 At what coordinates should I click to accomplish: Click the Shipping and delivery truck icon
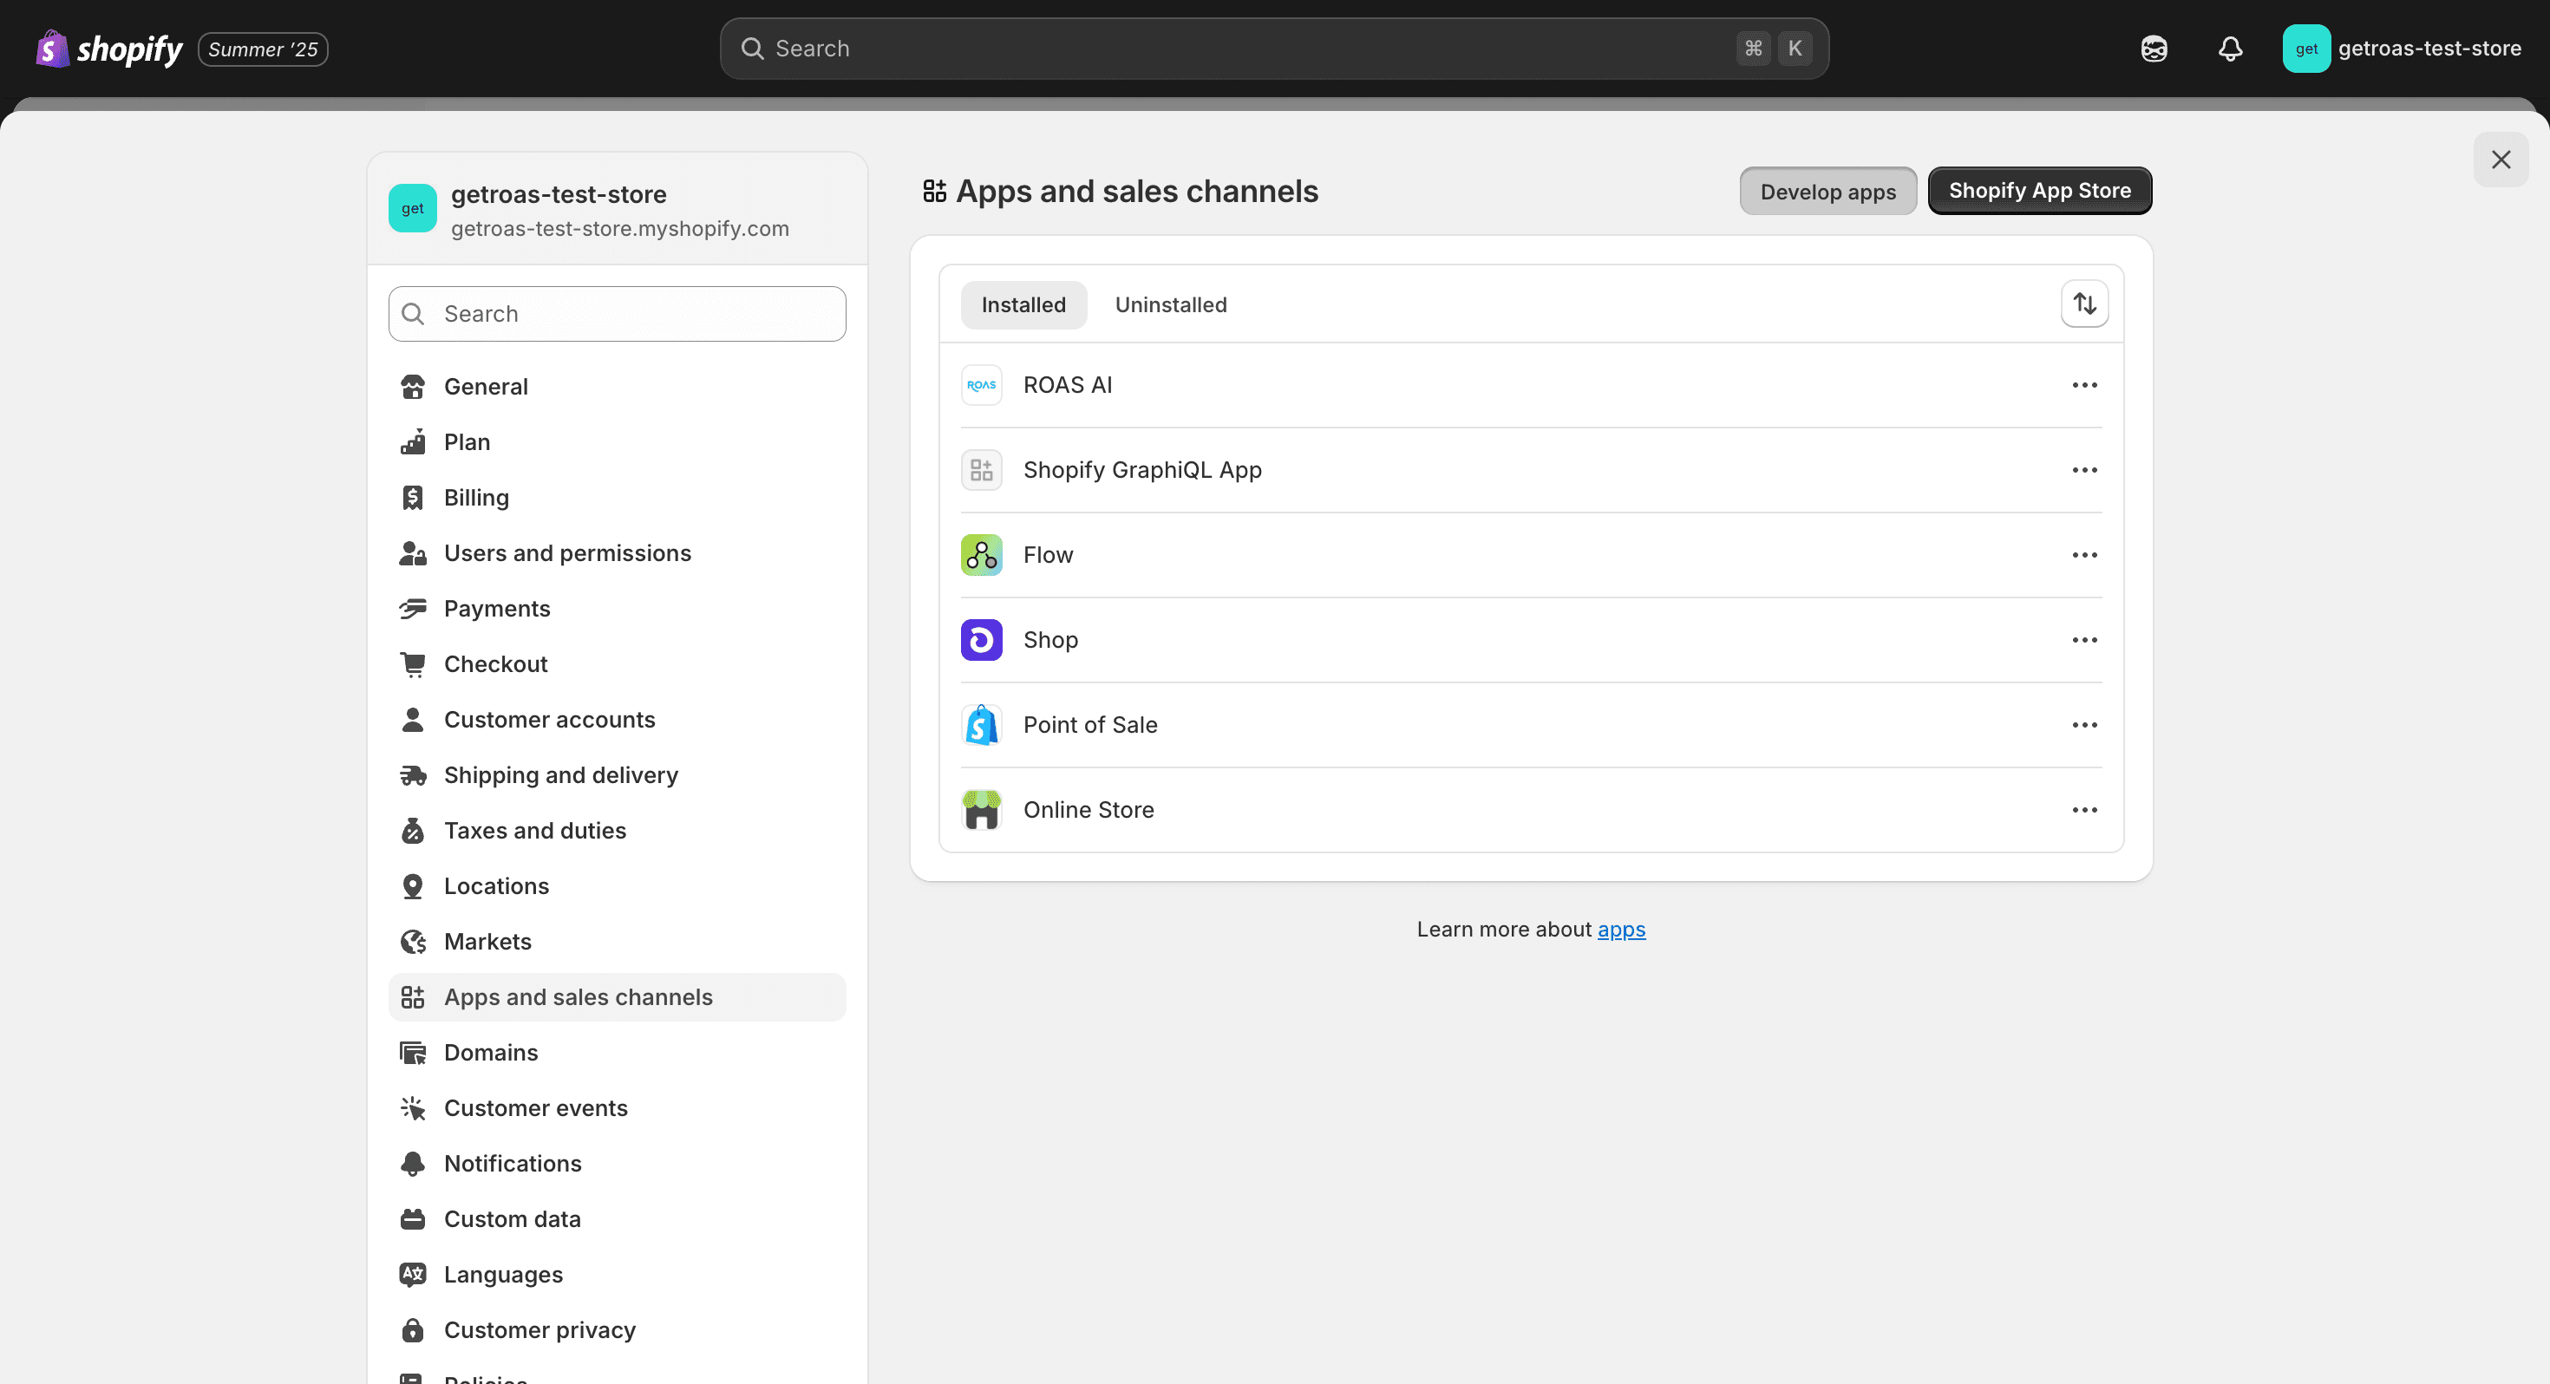(x=413, y=775)
